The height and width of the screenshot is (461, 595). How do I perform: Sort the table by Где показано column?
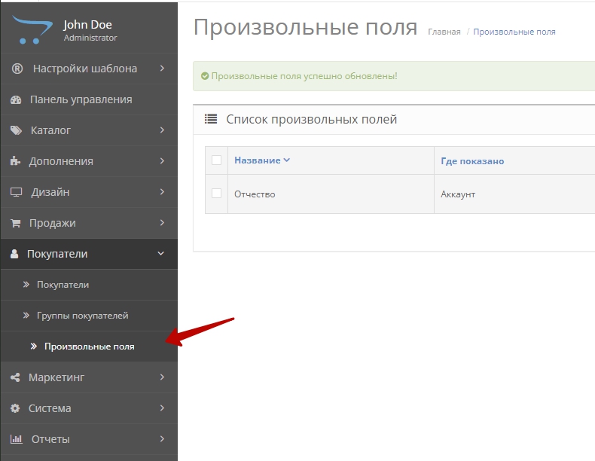(472, 161)
